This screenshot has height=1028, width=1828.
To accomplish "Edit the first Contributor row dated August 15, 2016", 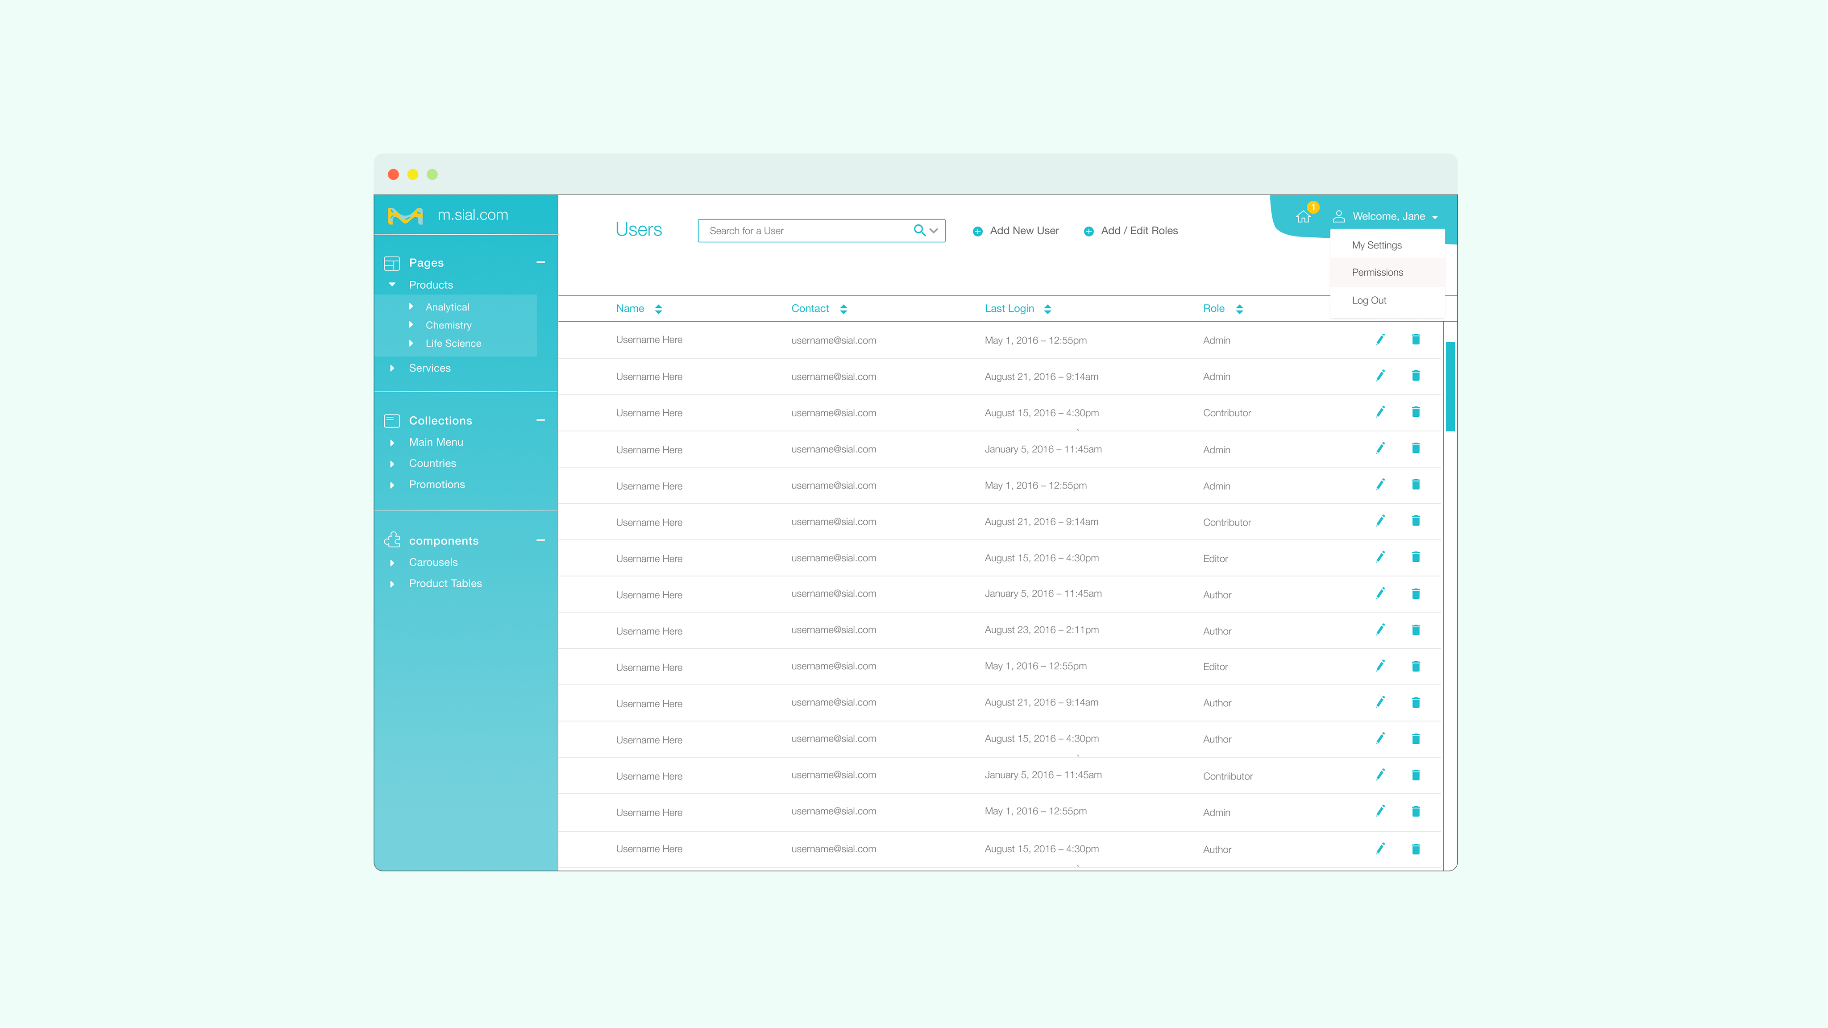I will click(1380, 412).
